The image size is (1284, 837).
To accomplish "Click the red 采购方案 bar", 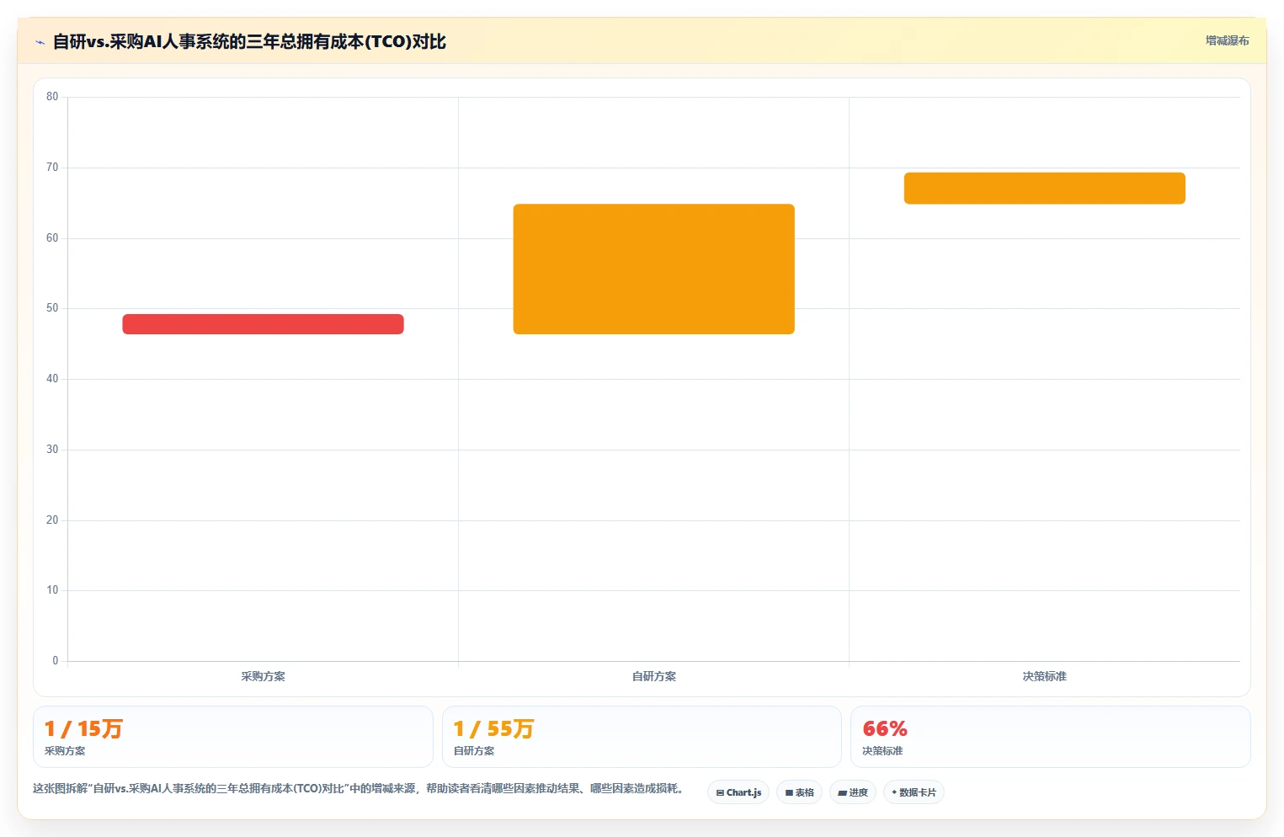I will (263, 324).
